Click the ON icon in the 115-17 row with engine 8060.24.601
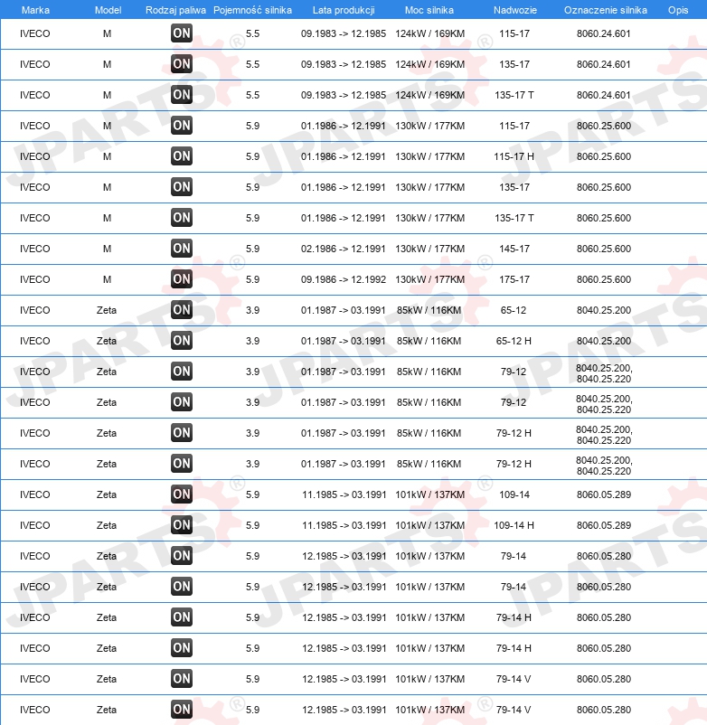Screen dimensions: 707x725 pyautogui.click(x=181, y=33)
